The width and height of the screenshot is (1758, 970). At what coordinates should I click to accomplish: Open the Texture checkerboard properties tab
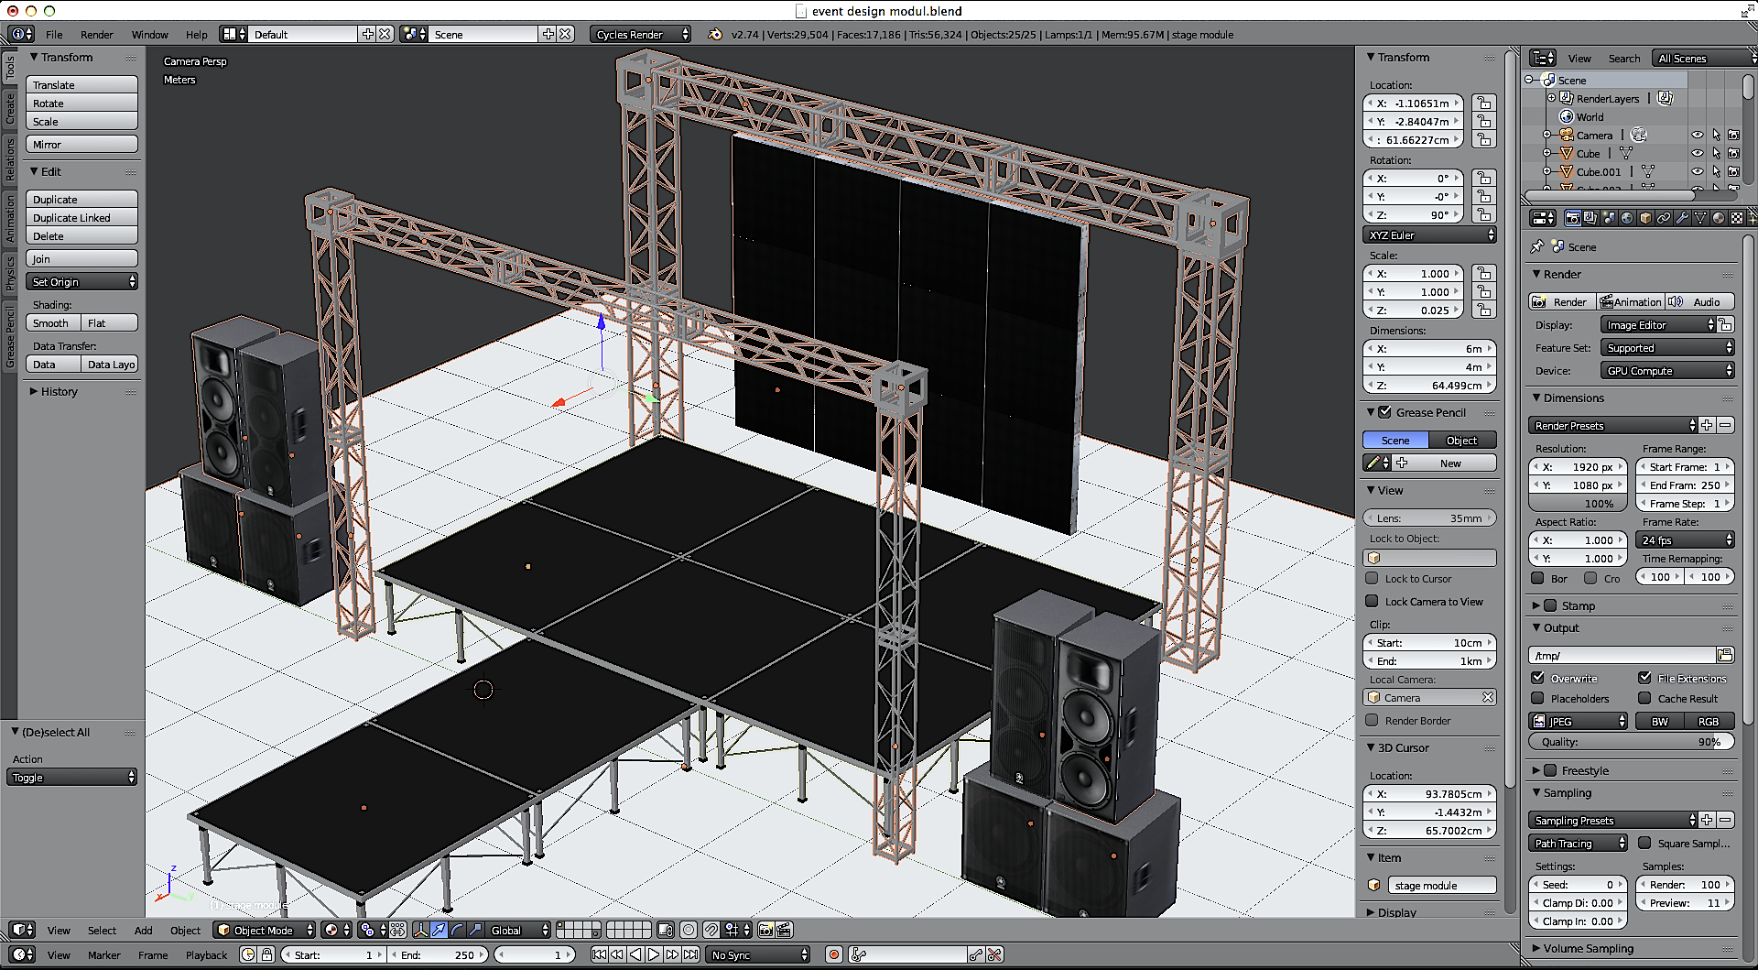[1737, 218]
